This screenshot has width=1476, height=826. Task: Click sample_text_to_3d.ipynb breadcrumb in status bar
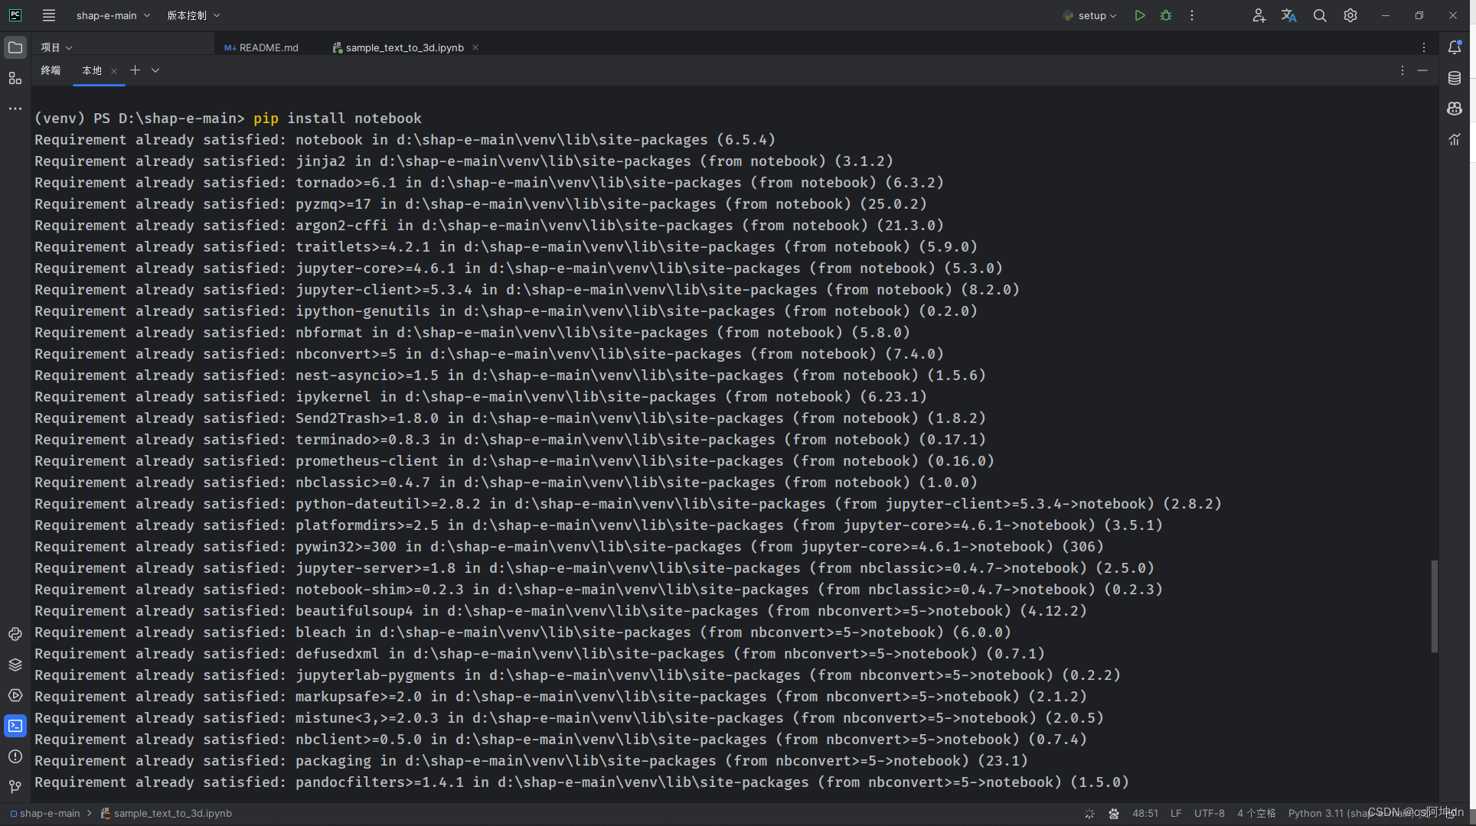166,814
